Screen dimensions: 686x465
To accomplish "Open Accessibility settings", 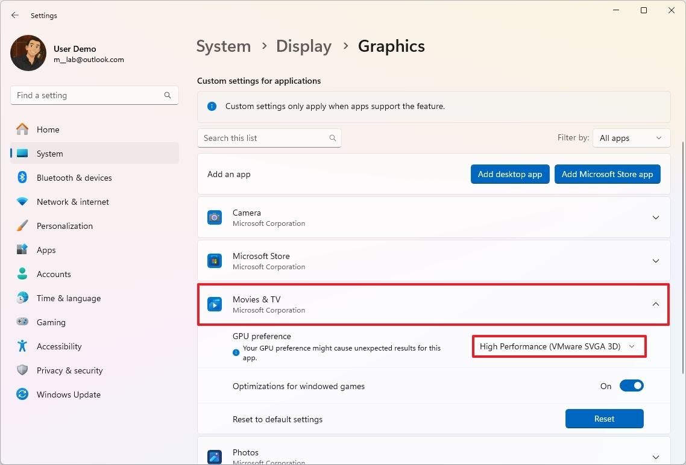I will click(x=95, y=346).
